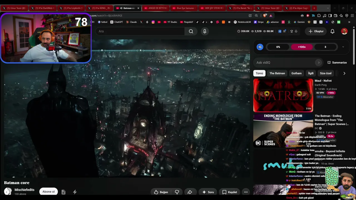Switch to the ANGIE DE BİTTİ browser tab
This screenshot has width=356, height=200.
(155, 8)
